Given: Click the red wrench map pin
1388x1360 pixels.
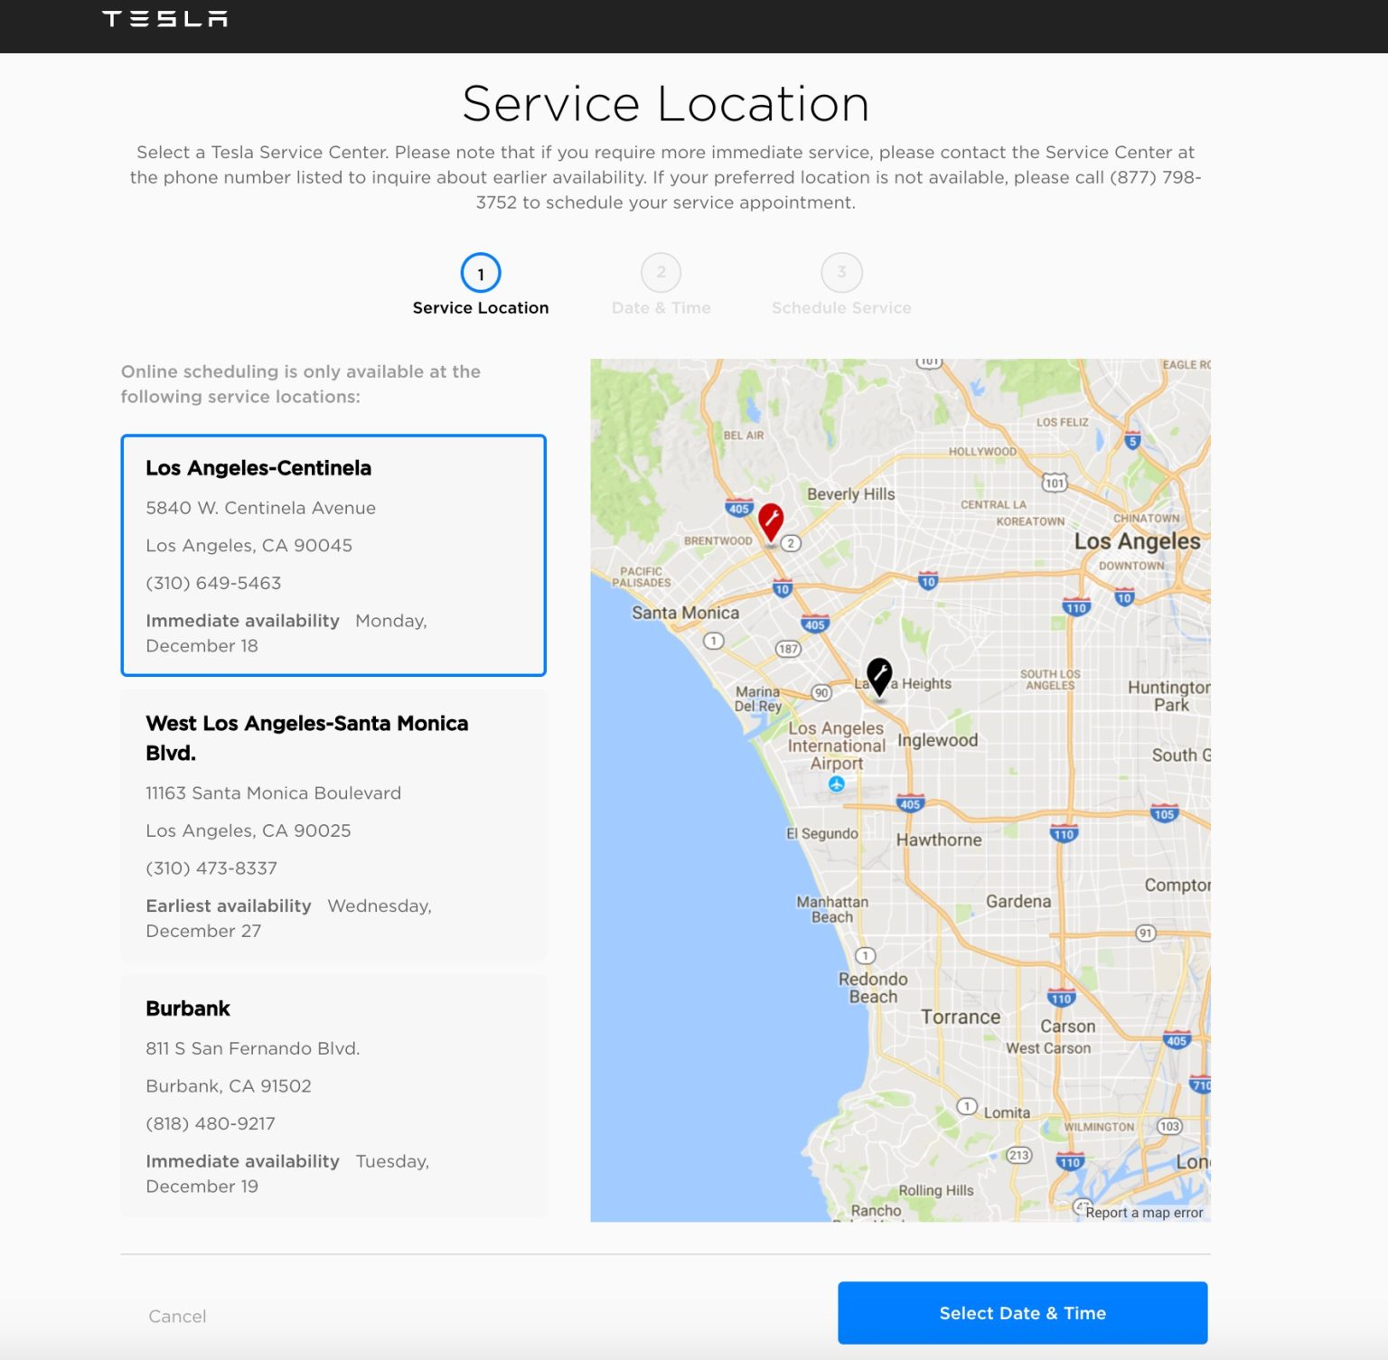Looking at the screenshot, I should coord(770,521).
